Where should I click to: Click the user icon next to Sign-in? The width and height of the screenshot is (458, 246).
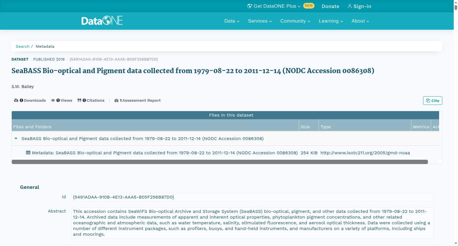[x=350, y=6]
